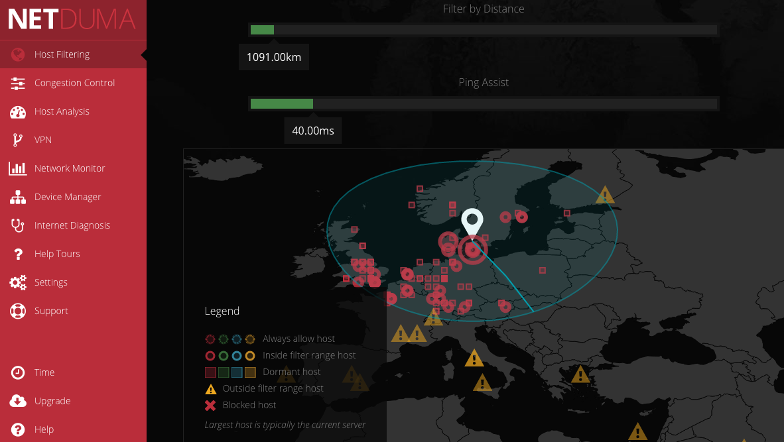
Task: Click the red Always allow host legend icon
Action: tap(210, 339)
